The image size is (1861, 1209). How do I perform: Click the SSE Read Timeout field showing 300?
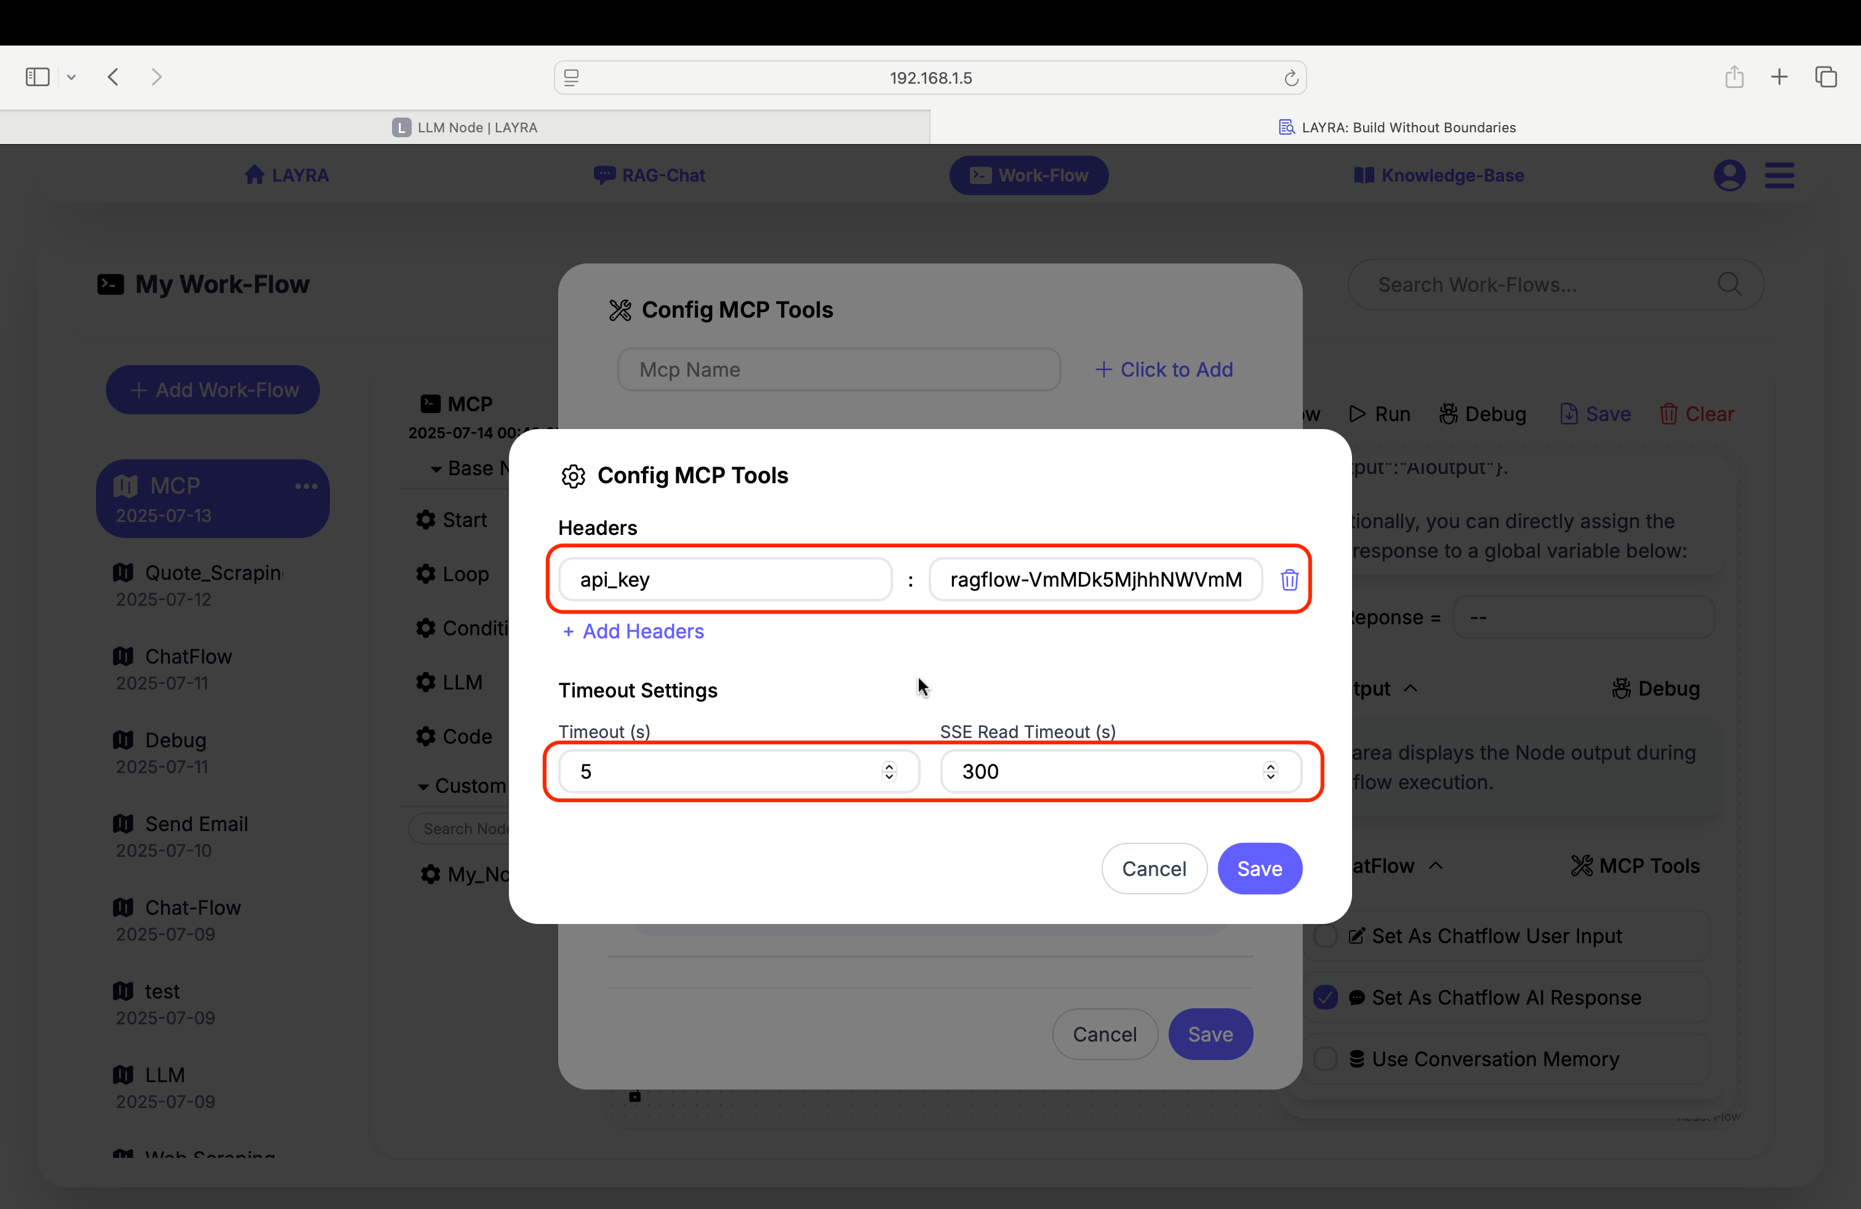pyautogui.click(x=1121, y=772)
